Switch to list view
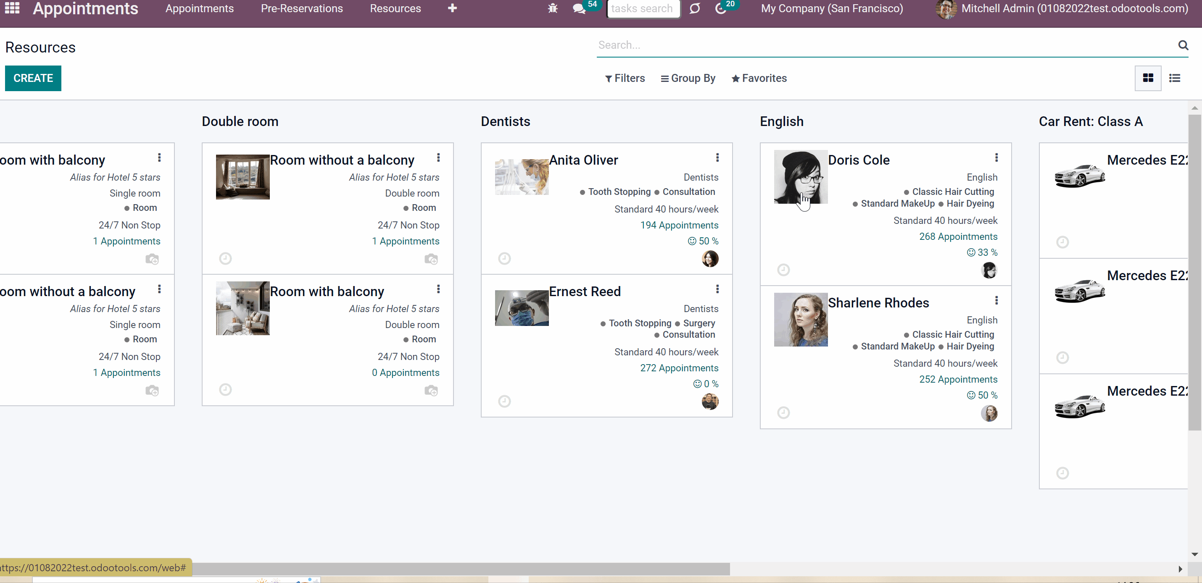 [1174, 78]
